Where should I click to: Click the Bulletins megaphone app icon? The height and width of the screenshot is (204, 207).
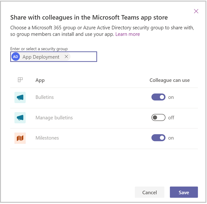[x=20, y=97]
